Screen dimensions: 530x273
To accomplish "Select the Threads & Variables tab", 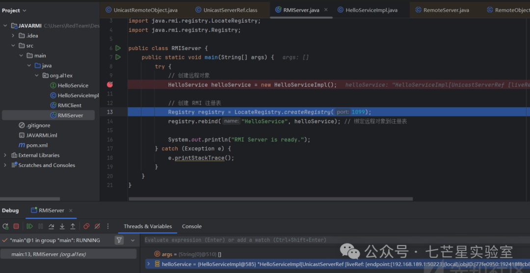I will click(148, 226).
